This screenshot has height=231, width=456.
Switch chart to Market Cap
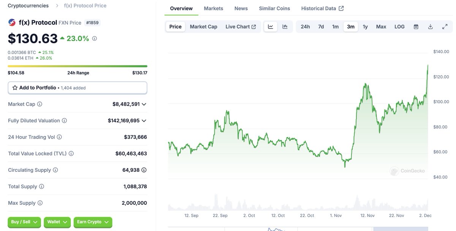click(x=204, y=27)
